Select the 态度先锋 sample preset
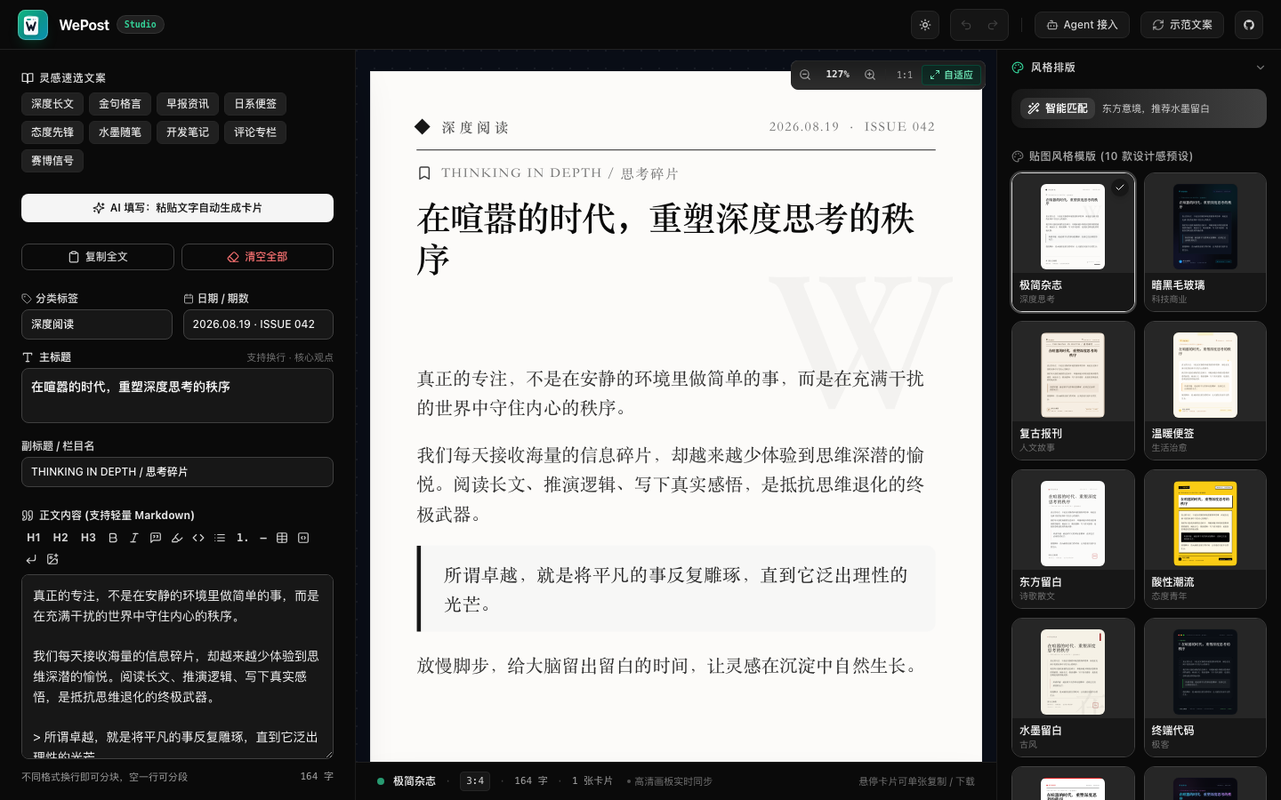Image resolution: width=1281 pixels, height=800 pixels. coord(52,132)
